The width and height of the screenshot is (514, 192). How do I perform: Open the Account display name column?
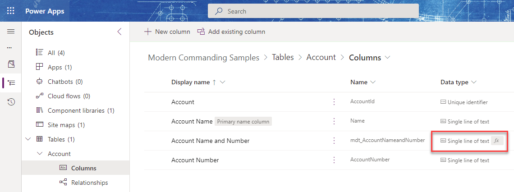[x=183, y=102]
